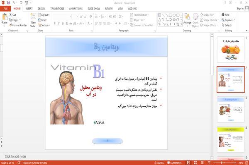Screen dimensions: 249x165
Task: Click the Save icon in quick access toolbar
Action: (x=9, y=2)
